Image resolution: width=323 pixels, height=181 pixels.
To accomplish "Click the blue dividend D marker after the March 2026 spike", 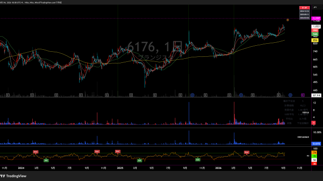I will (x=241, y=95).
